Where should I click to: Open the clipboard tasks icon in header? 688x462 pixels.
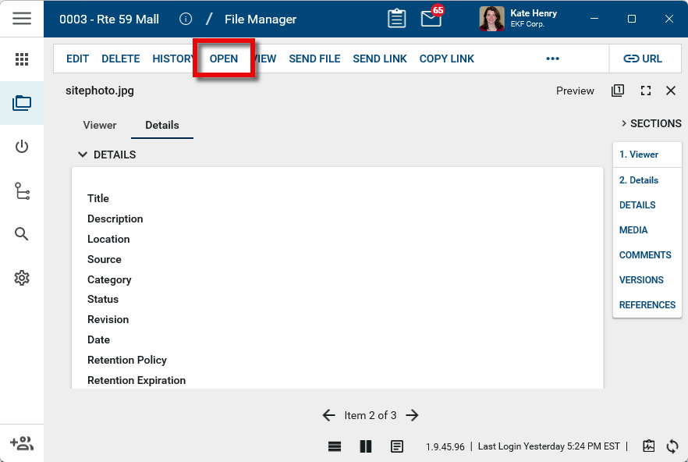point(396,19)
